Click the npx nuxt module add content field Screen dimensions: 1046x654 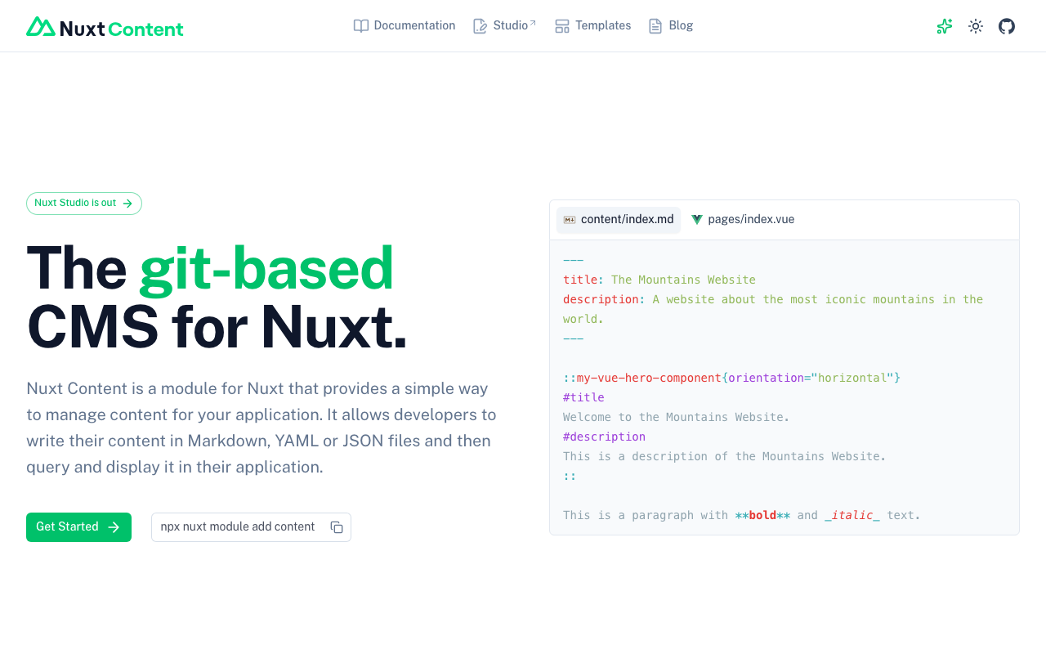pos(238,526)
